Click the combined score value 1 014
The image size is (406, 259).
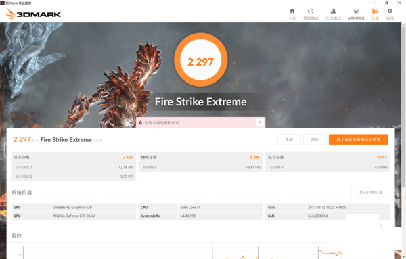coord(382,157)
